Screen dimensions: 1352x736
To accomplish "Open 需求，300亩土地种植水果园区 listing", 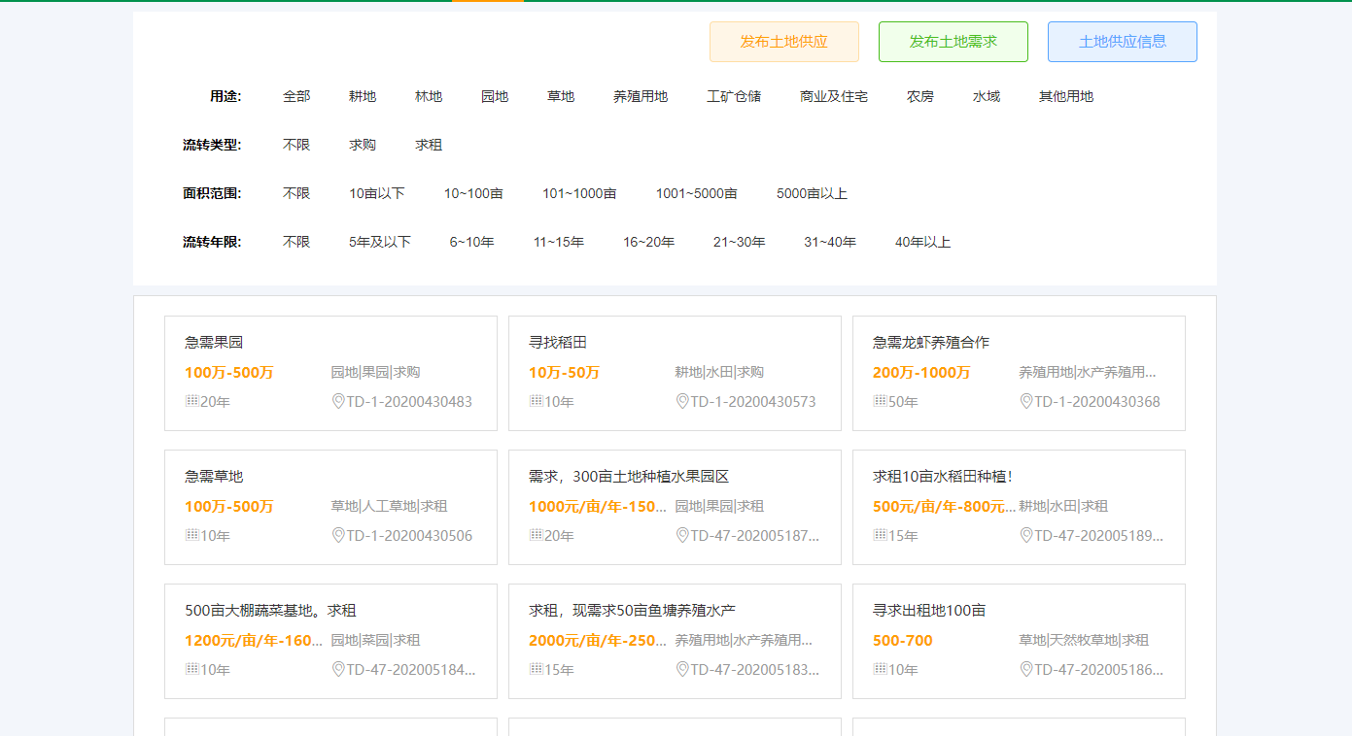I will [629, 477].
